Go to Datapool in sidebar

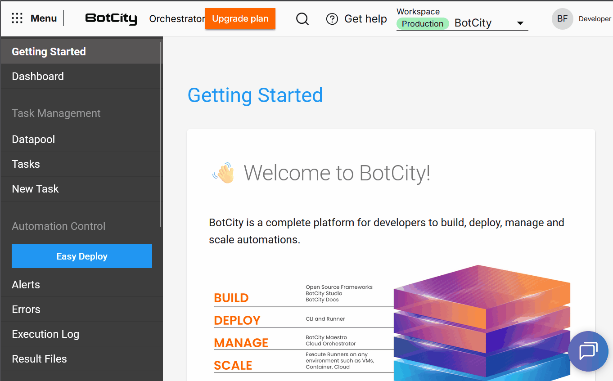pyautogui.click(x=33, y=139)
